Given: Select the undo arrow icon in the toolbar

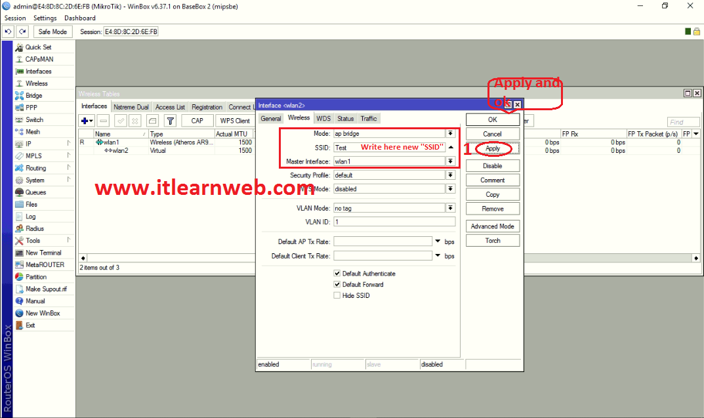Looking at the screenshot, I should point(7,31).
